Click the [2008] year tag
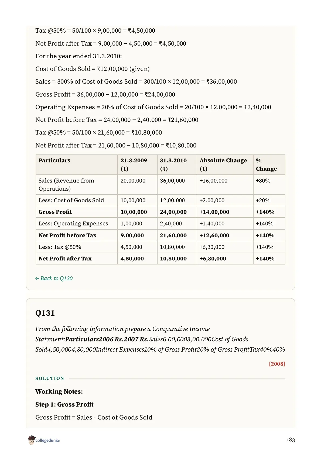 277,364
